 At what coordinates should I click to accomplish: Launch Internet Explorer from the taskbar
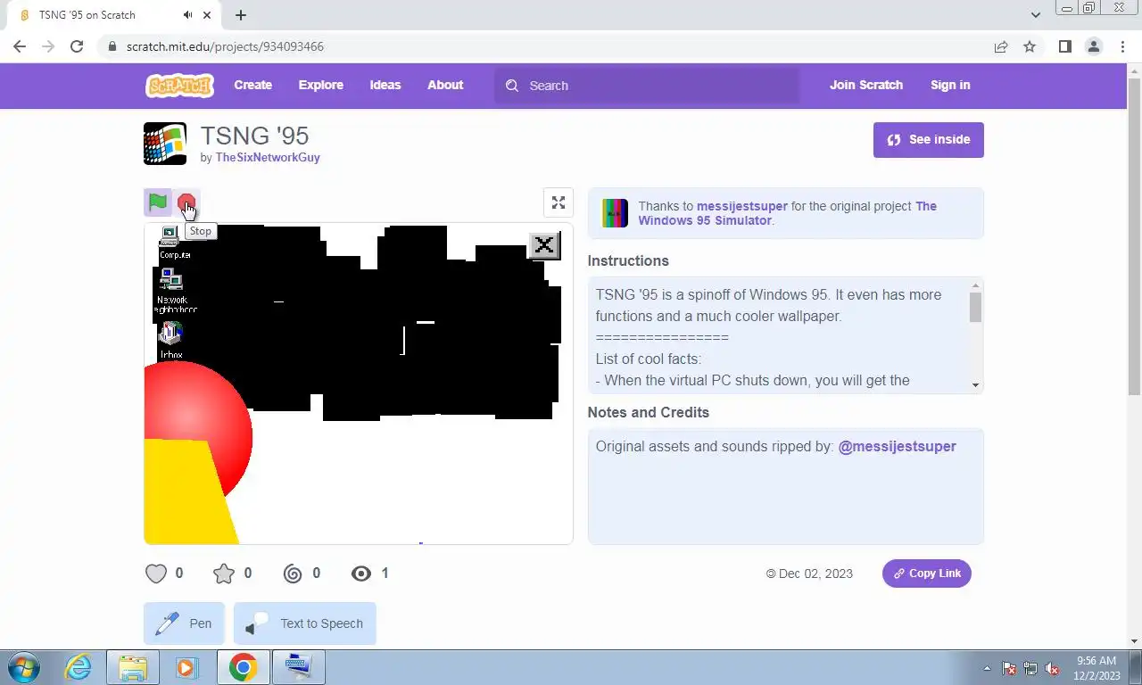point(79,667)
